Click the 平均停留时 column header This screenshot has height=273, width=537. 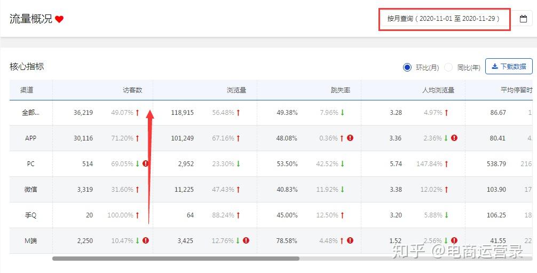tap(517, 90)
